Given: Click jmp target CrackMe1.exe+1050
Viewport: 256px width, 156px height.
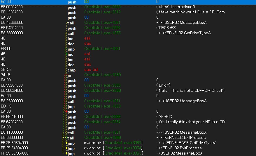Looking at the screenshot, I should click(102, 106).
